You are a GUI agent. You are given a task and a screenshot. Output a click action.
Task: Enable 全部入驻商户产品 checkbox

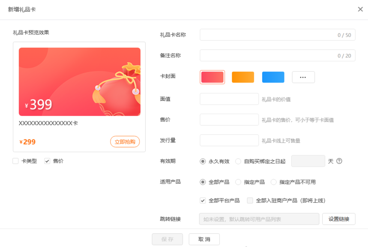[x=250, y=200]
